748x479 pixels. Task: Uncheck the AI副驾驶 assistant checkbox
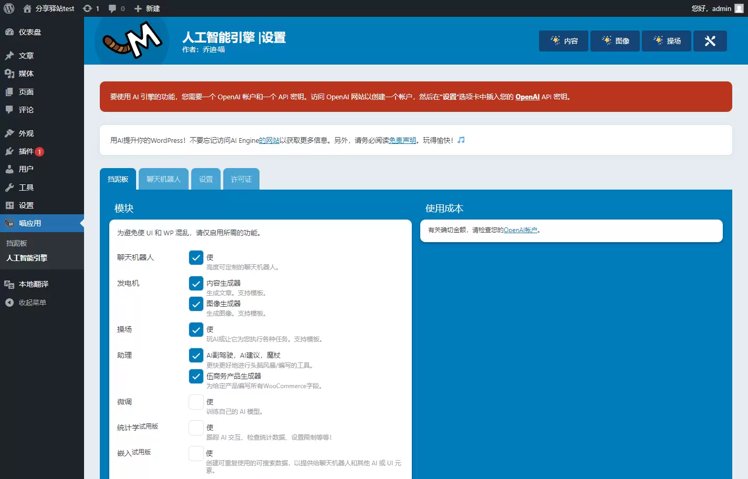click(x=196, y=355)
